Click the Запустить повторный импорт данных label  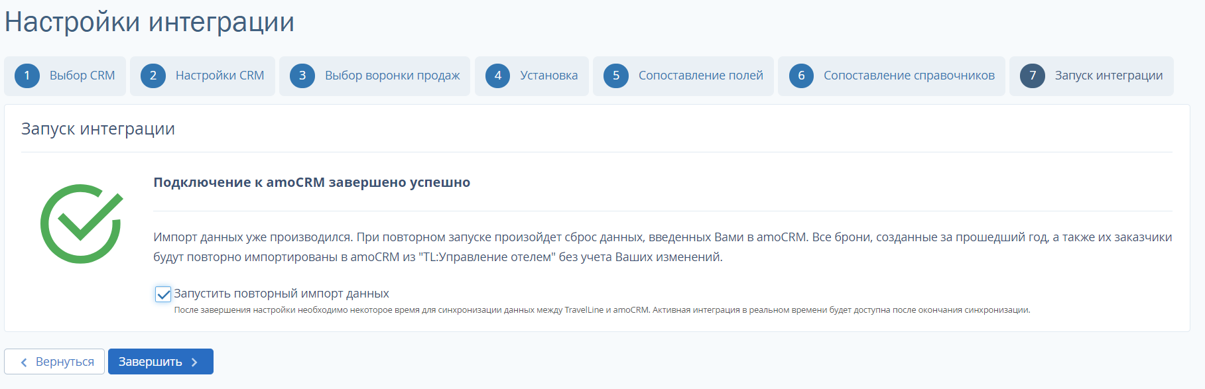pyautogui.click(x=281, y=294)
